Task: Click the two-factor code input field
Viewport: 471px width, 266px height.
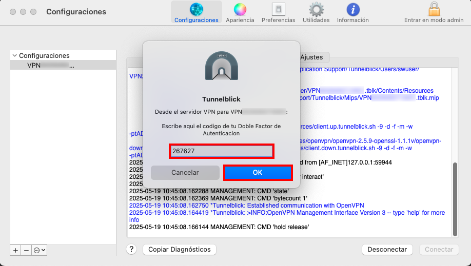Action: coord(221,151)
